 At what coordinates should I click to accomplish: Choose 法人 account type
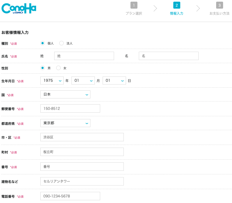pyautogui.click(x=61, y=43)
